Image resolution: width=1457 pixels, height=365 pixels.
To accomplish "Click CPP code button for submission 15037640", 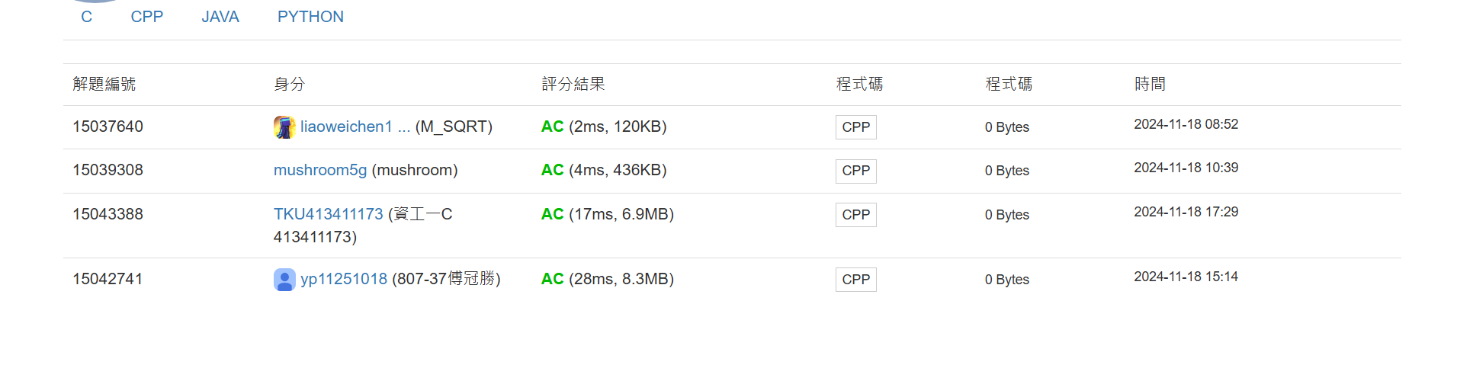I will pos(855,127).
